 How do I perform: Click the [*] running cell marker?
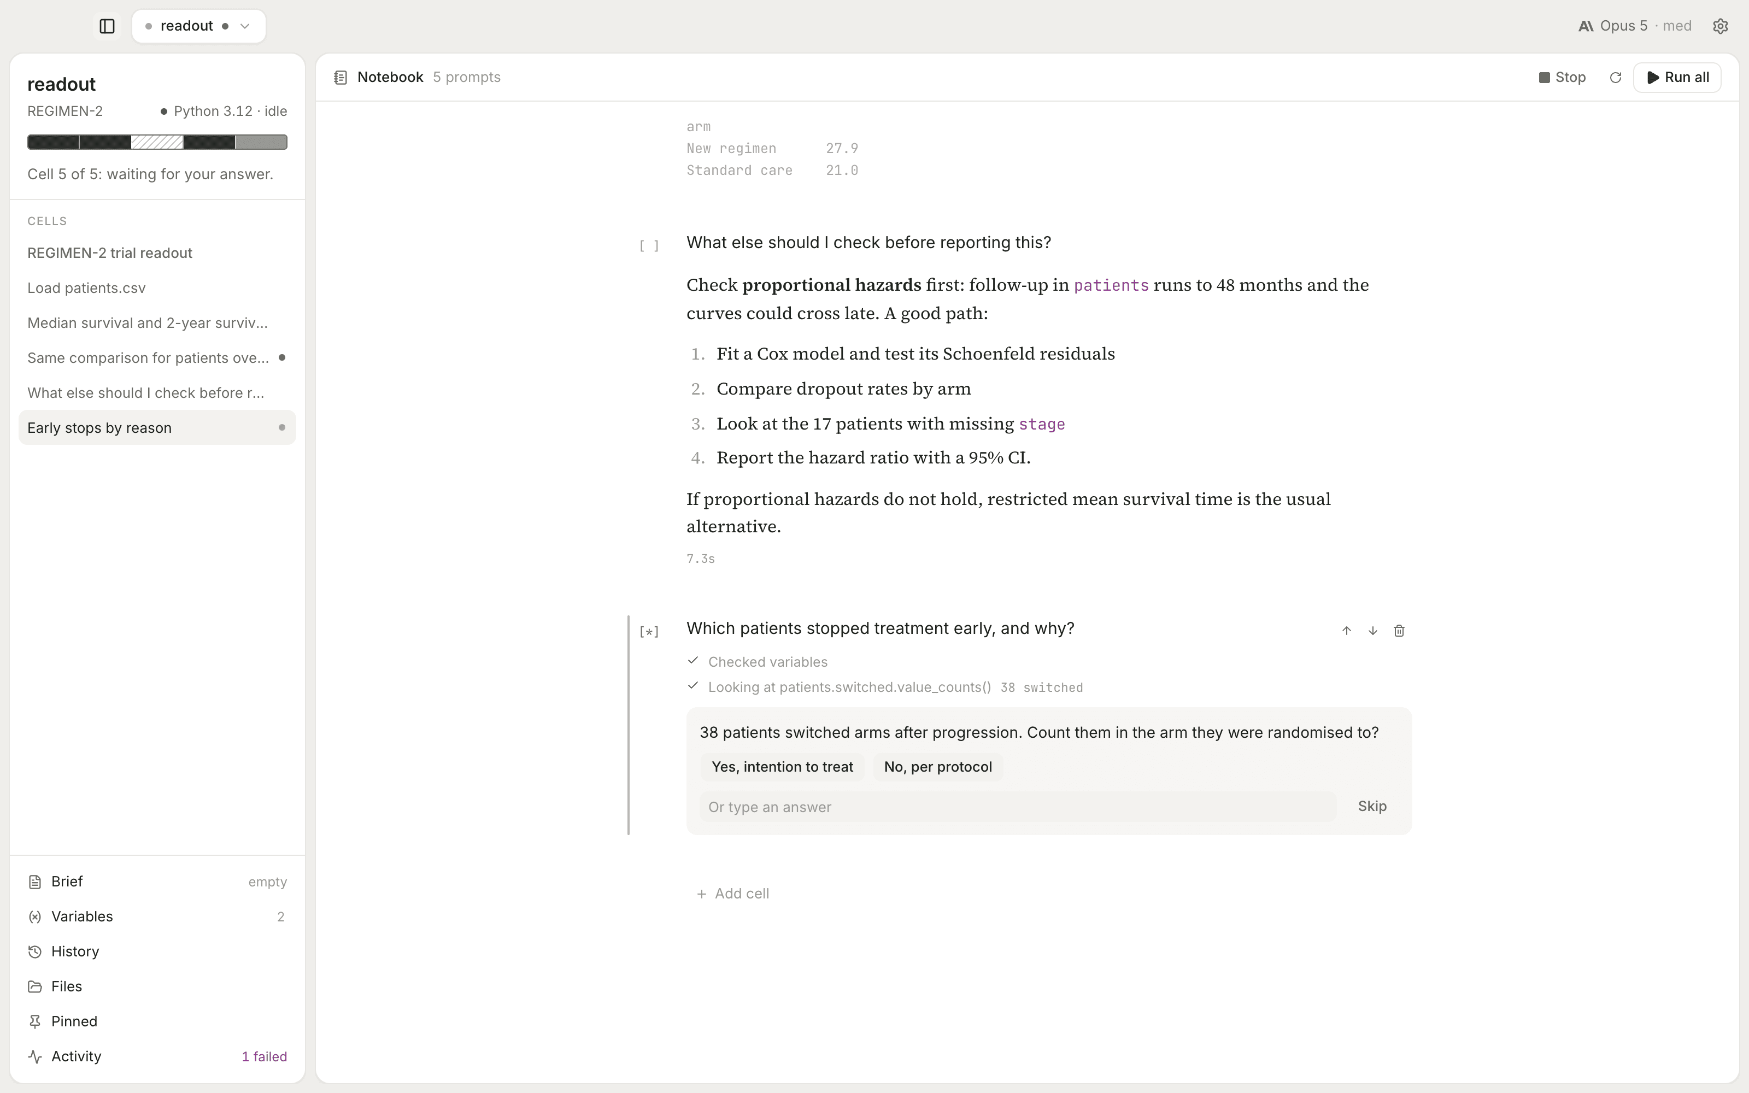pyautogui.click(x=649, y=632)
